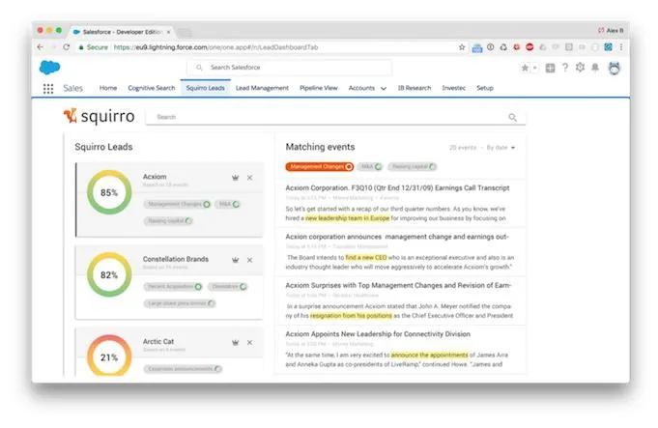Dismiss the Constellation Brands lead with X
Viewport: 658px width, 428px height.
[249, 260]
